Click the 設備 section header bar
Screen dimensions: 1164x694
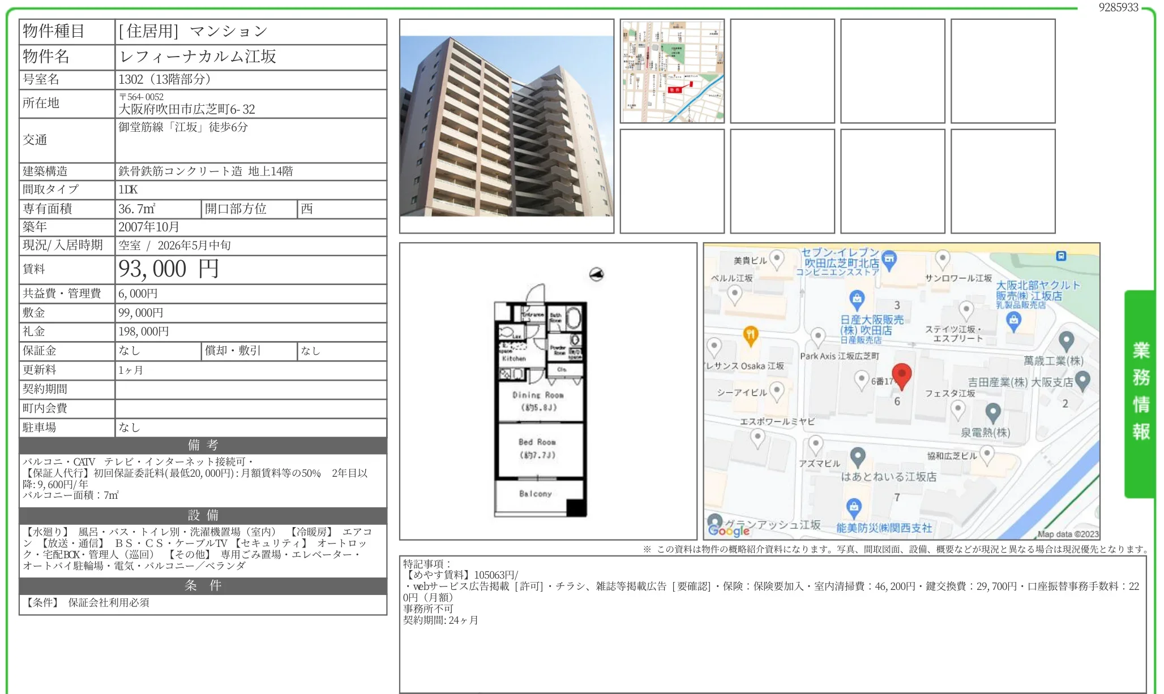click(203, 515)
